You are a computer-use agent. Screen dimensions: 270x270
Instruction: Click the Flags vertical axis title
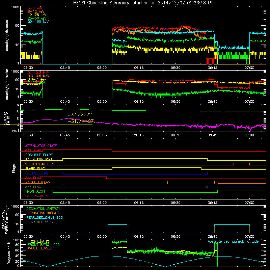tap(14, 168)
